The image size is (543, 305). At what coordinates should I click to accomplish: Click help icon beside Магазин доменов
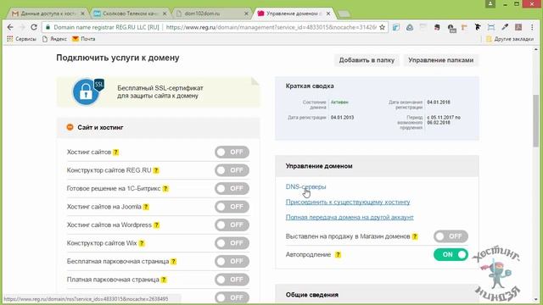(x=415, y=236)
